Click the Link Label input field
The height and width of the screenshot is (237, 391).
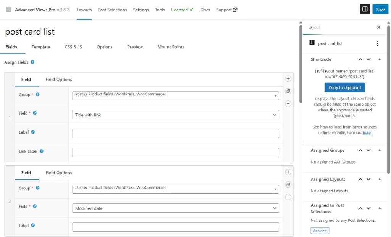tap(176, 153)
